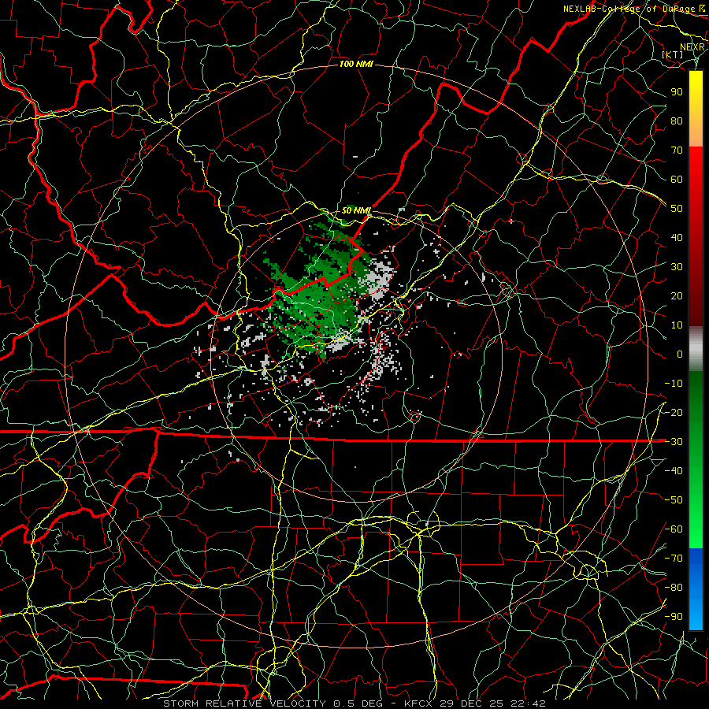Select the positive "20" scale value
This screenshot has height=709, width=709.
click(x=677, y=295)
